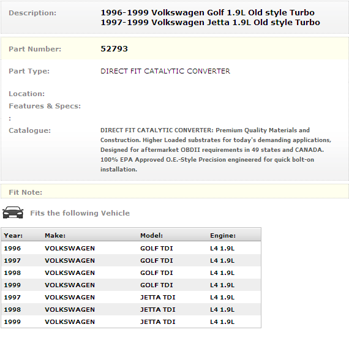
Task: Click the Fits the following Vehicle heading
Action: (80, 213)
